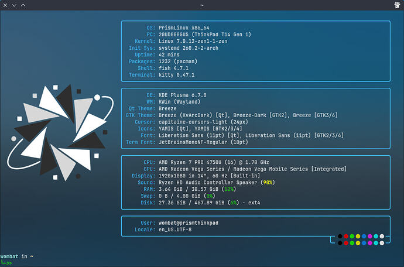
Task: Click the "CPU:" label
Action: [x=149, y=162]
